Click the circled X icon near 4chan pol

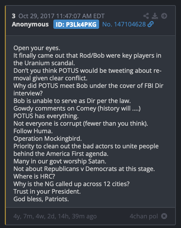point(164,216)
